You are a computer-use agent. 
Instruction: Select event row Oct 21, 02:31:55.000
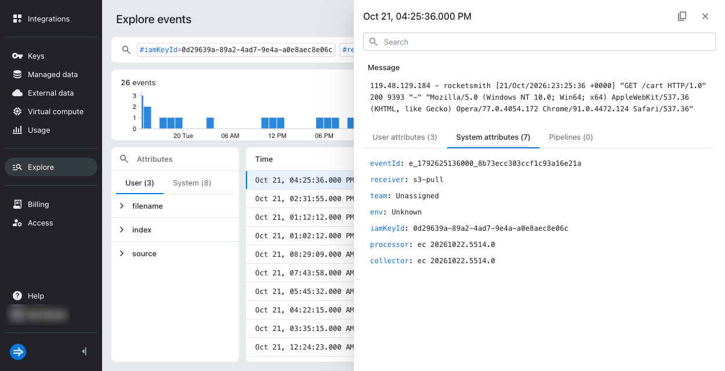pos(300,198)
